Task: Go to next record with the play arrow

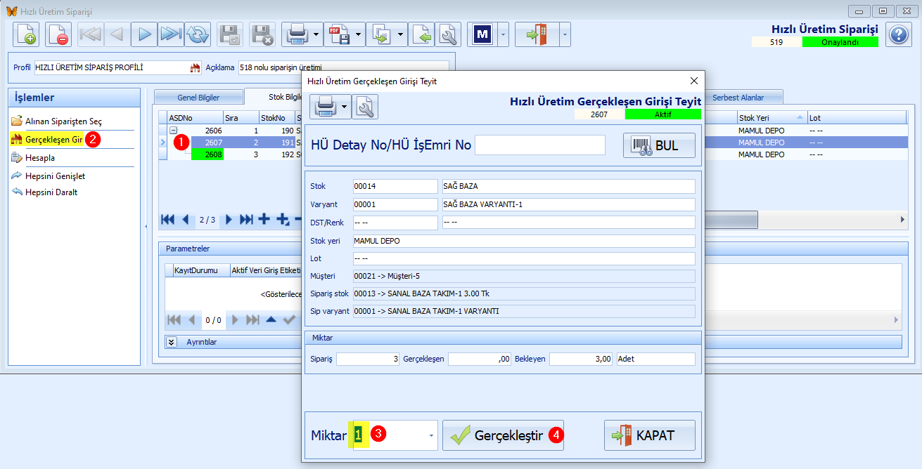Action: (144, 34)
